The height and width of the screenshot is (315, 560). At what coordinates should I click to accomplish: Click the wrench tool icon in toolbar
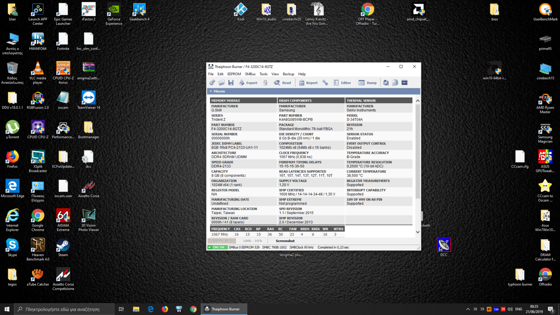pos(325,83)
